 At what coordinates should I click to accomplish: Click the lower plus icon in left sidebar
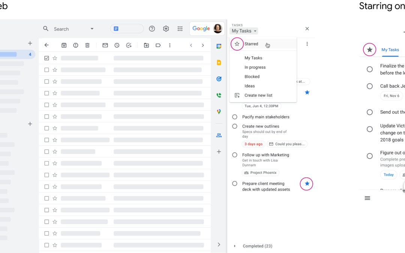(30, 124)
